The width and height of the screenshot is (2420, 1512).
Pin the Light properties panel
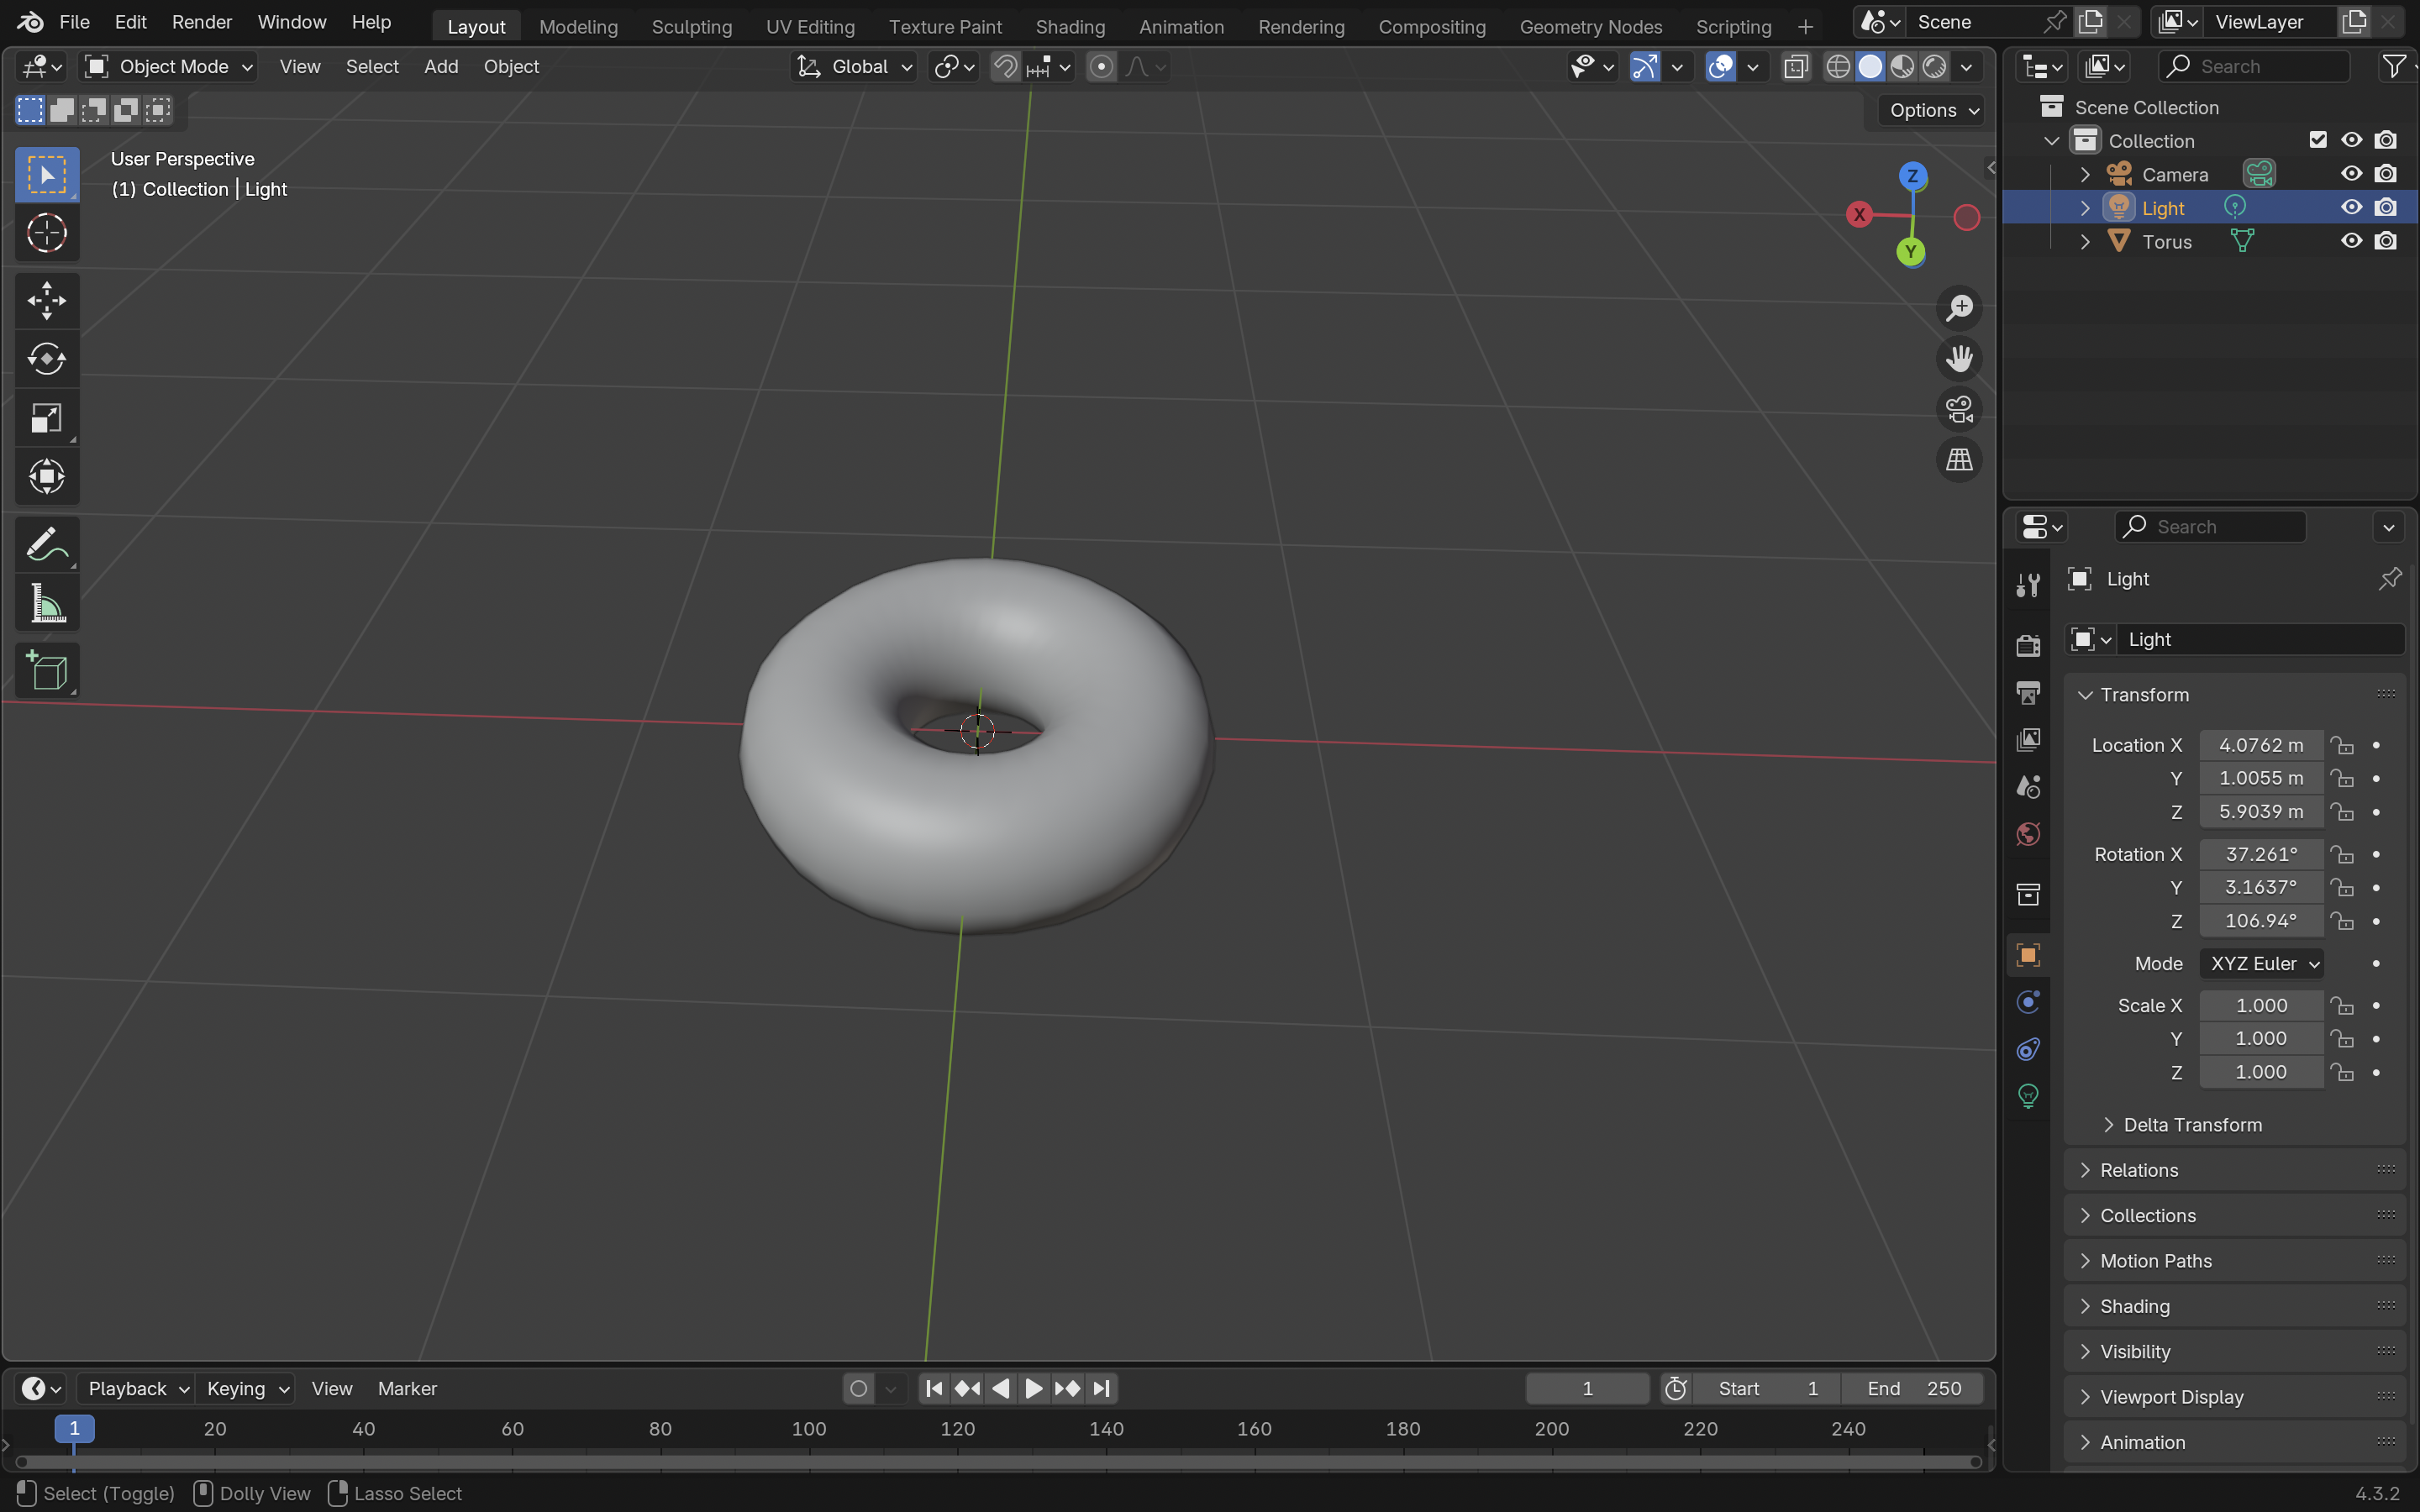pos(2389,579)
